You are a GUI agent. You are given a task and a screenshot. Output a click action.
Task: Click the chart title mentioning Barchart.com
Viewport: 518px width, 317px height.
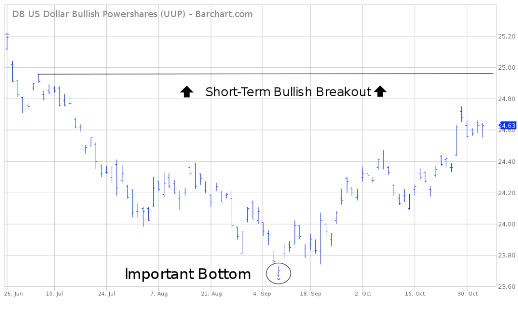click(133, 14)
